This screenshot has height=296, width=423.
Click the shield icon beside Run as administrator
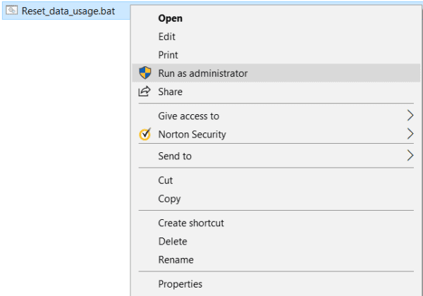(145, 73)
